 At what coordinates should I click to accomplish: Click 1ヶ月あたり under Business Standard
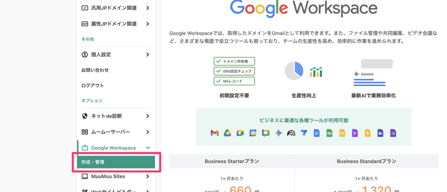click(367, 179)
